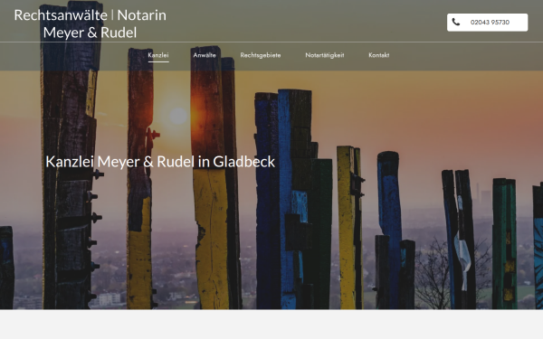Screen dimensions: 543x339
Task: Open the Rechtsgebiete navigation item
Action: click(x=261, y=55)
